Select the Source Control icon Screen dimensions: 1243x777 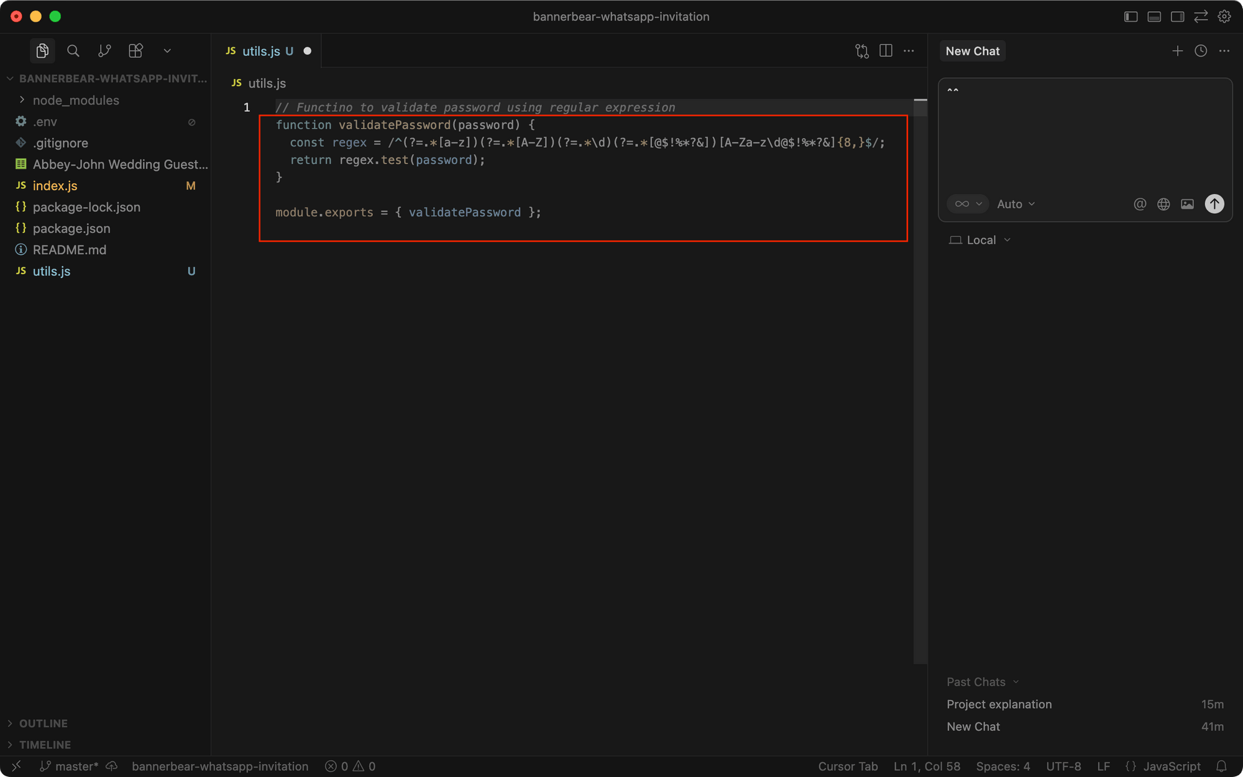104,50
